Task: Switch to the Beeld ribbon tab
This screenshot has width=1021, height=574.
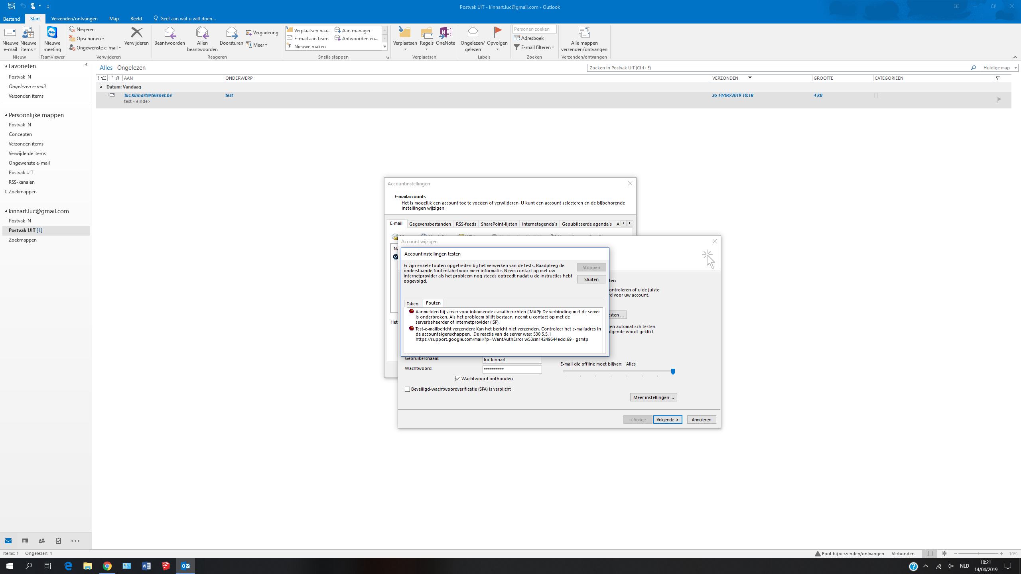Action: click(x=136, y=19)
